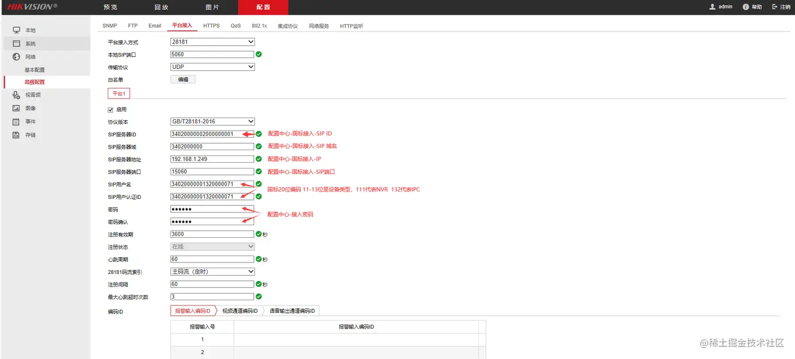
Task: Click the 本地 monitor icon in sidebar
Action: click(x=16, y=30)
